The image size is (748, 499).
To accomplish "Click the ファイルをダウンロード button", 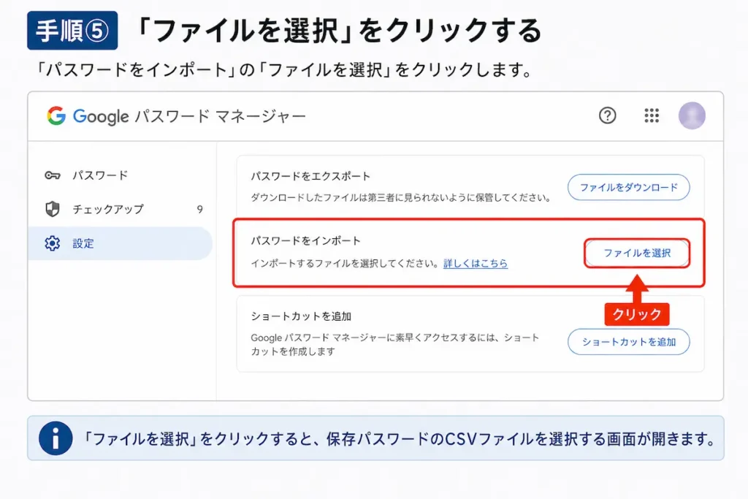I will [629, 188].
